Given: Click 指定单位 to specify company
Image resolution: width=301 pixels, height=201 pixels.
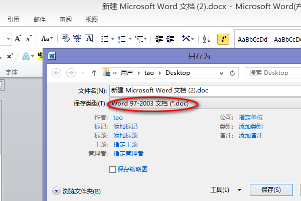Looking at the screenshot, I should click(251, 118).
